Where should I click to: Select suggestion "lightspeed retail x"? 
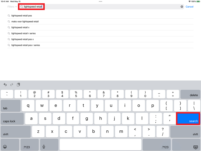point(100,27)
